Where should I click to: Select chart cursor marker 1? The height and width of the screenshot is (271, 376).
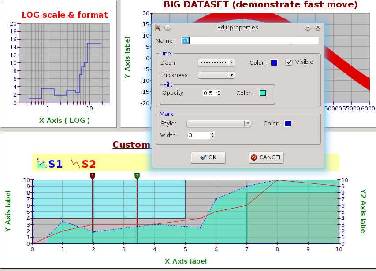click(x=93, y=176)
